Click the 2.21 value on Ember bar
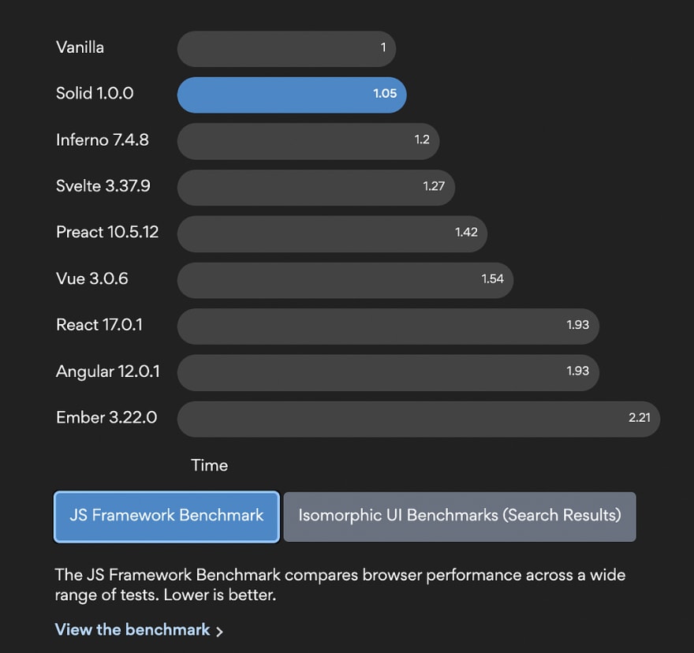The width and height of the screenshot is (694, 653). click(x=640, y=417)
